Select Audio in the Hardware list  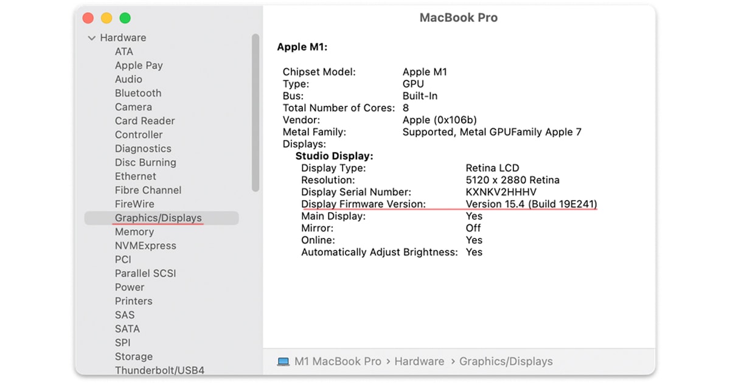pyautogui.click(x=128, y=80)
